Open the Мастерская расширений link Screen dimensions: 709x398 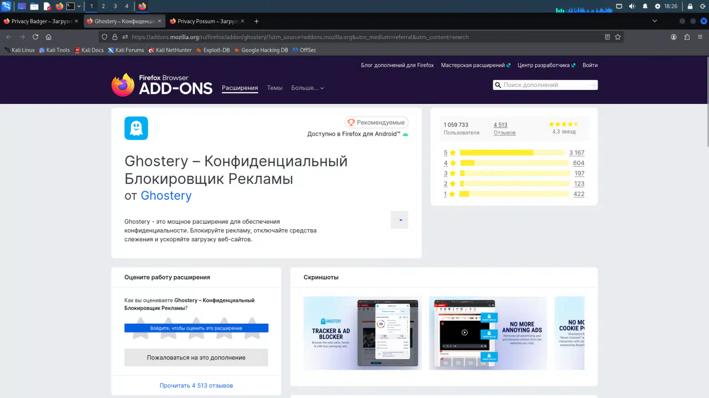475,65
